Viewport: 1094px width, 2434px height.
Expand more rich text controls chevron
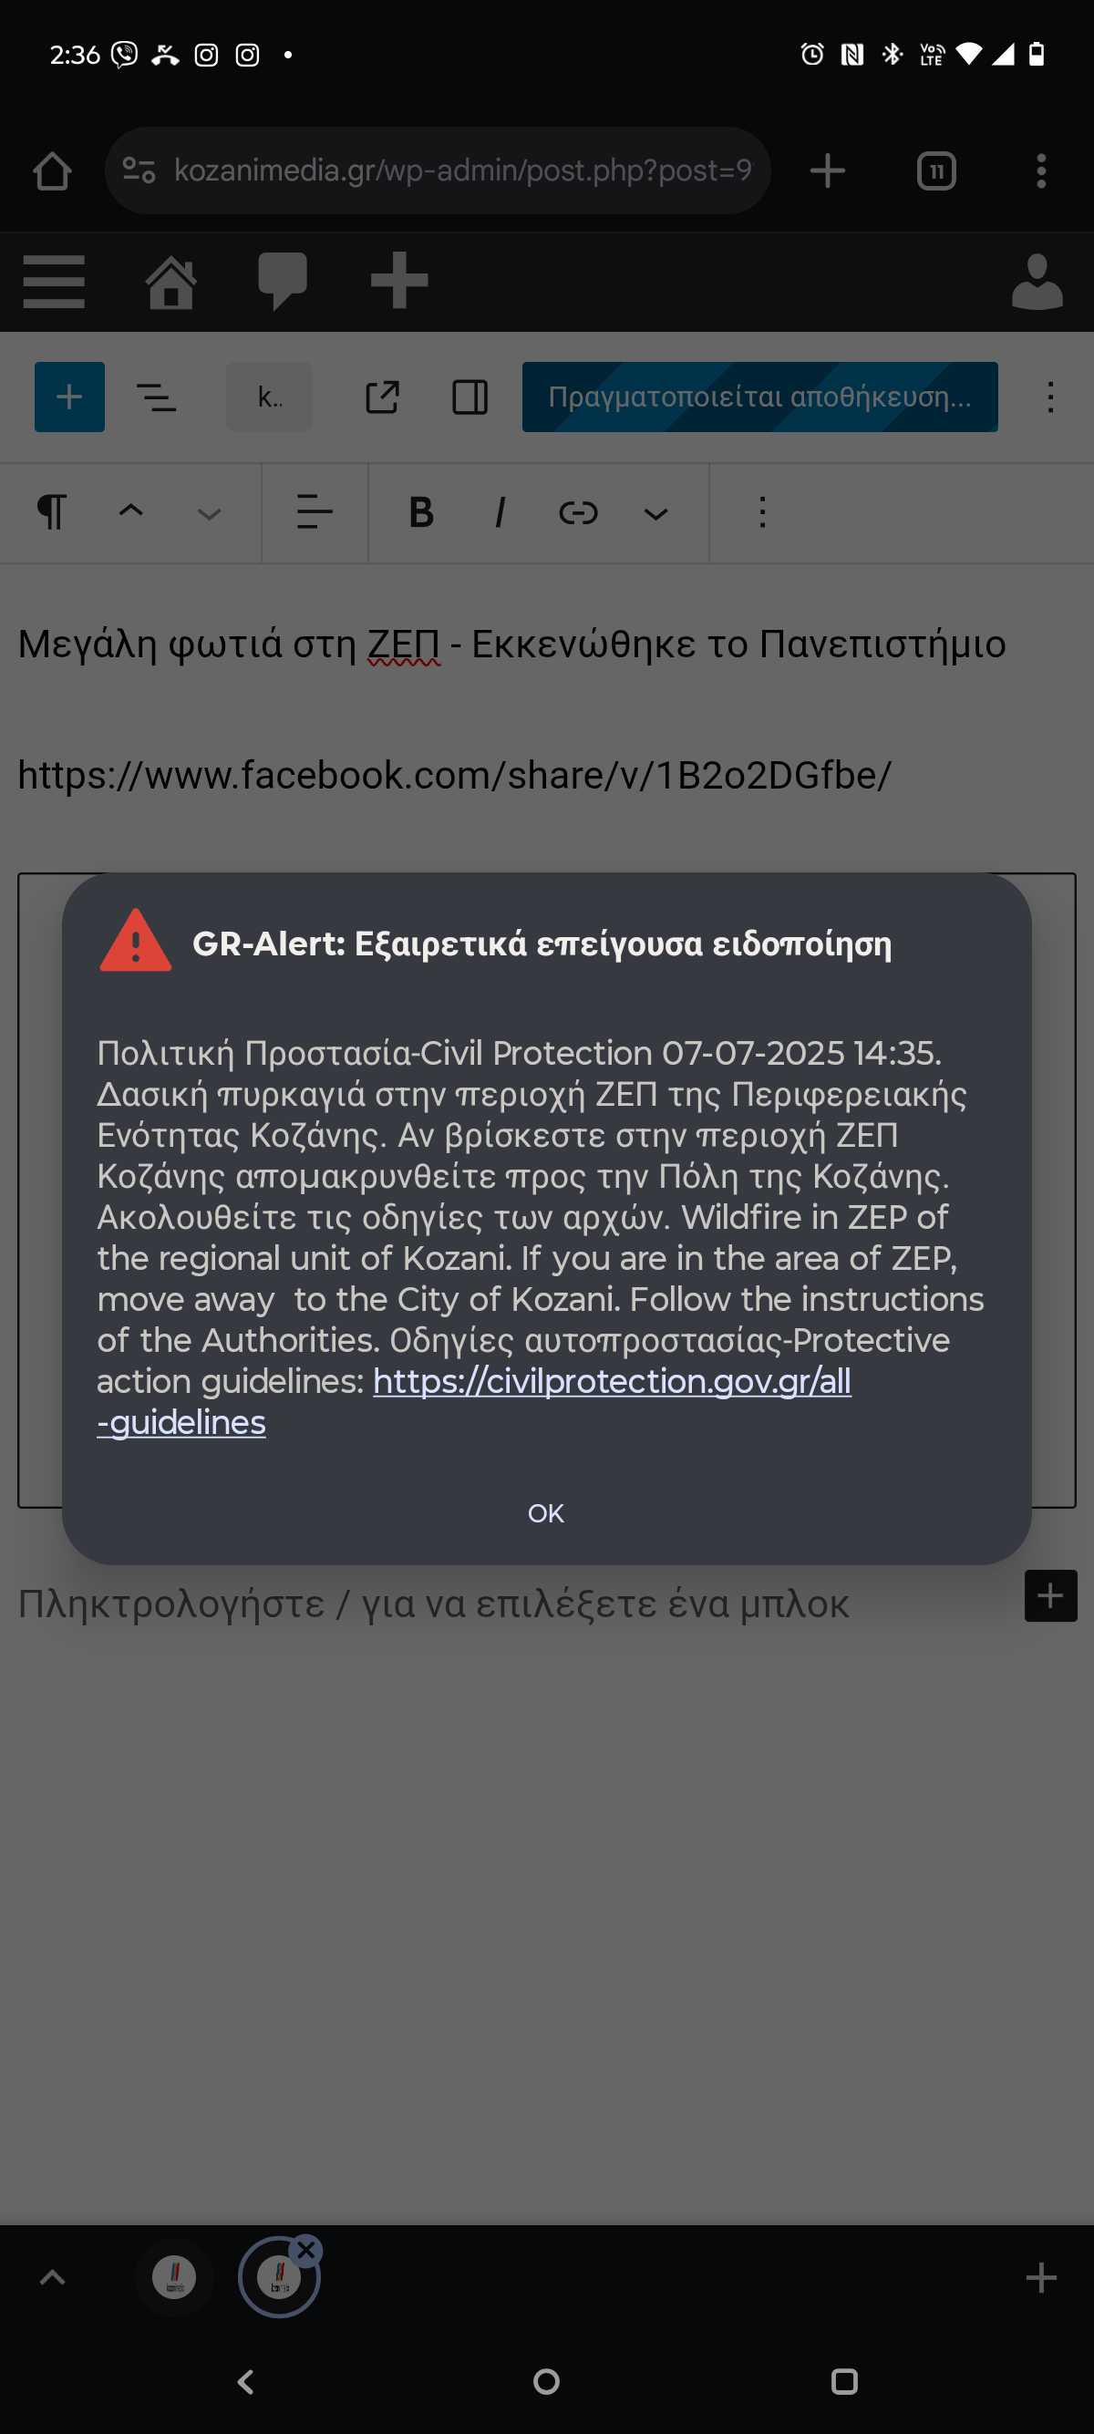point(655,513)
